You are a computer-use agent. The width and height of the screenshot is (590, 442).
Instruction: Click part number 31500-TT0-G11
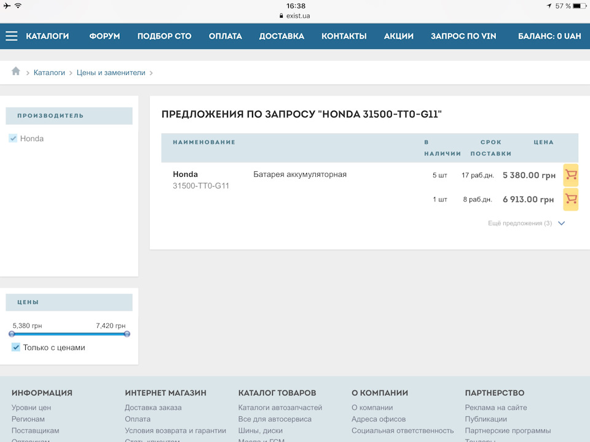[x=201, y=185]
